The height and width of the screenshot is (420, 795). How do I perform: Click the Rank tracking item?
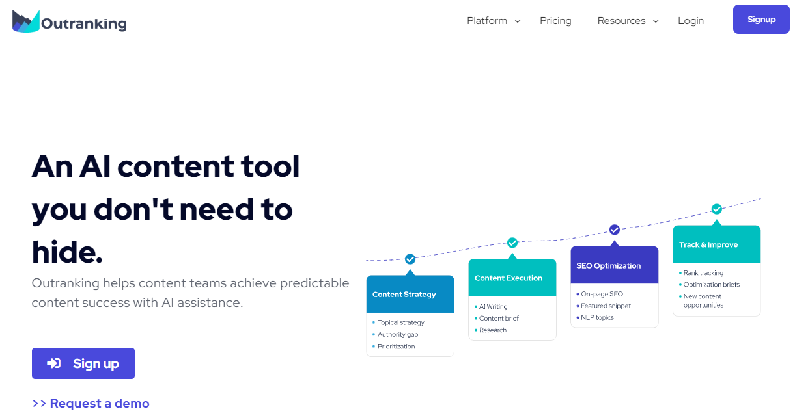coord(703,273)
